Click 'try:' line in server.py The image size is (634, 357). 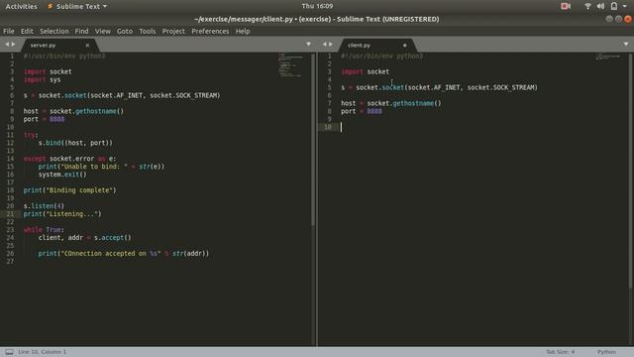tap(31, 135)
